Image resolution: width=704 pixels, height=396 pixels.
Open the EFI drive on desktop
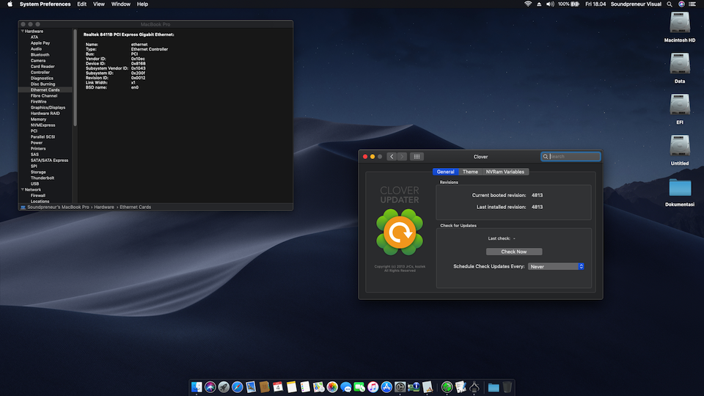point(680,104)
